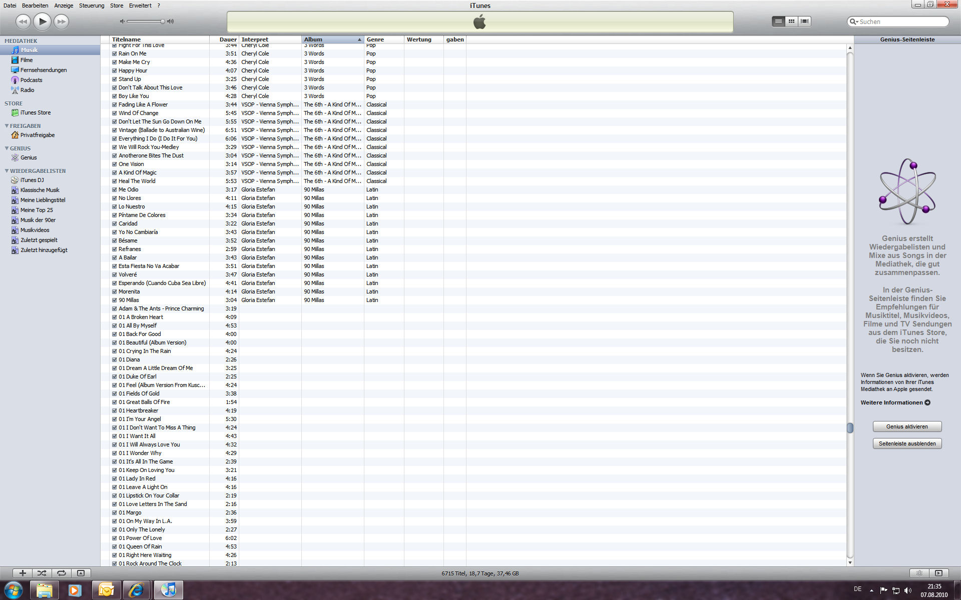Screen dimensions: 961x600
Task: Open the search magnifier options dropdown
Action: pyautogui.click(x=853, y=21)
